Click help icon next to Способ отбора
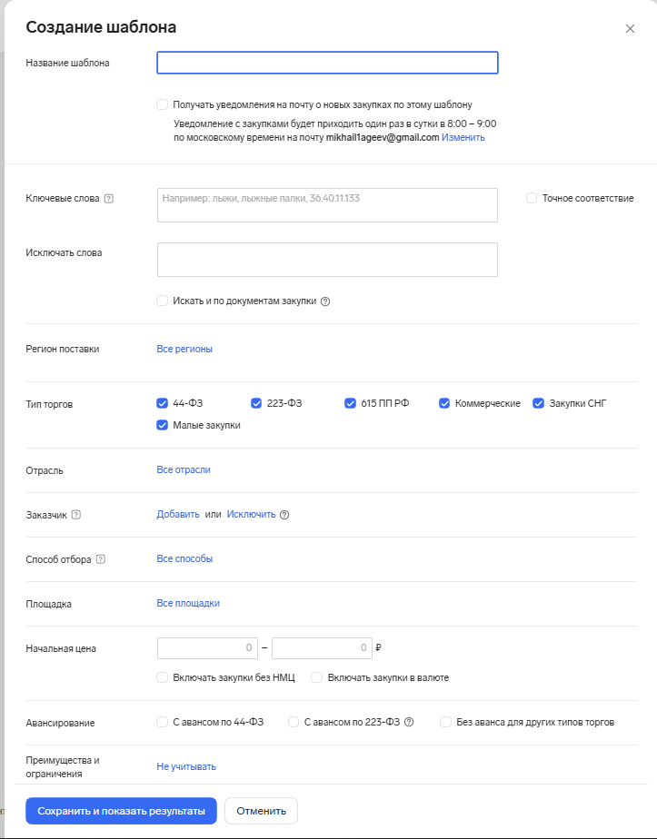Image resolution: width=657 pixels, height=839 pixels. coord(101,559)
